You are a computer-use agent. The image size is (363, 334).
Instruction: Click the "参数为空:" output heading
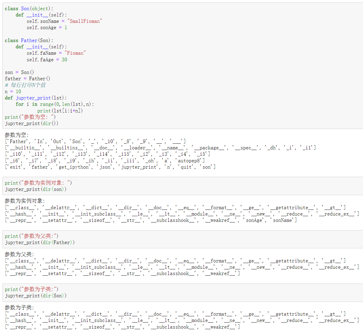click(17, 135)
